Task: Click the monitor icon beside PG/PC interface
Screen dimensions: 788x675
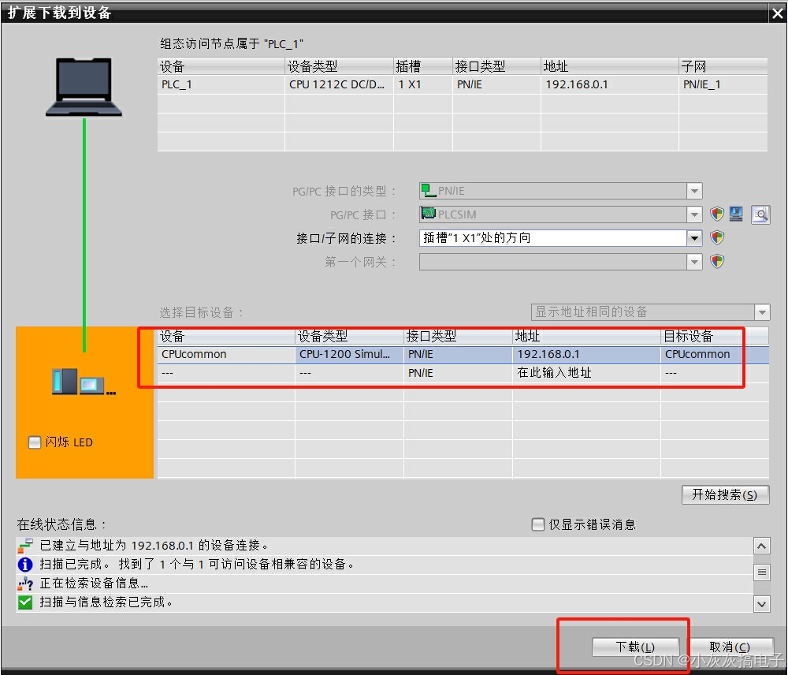Action: [736, 214]
